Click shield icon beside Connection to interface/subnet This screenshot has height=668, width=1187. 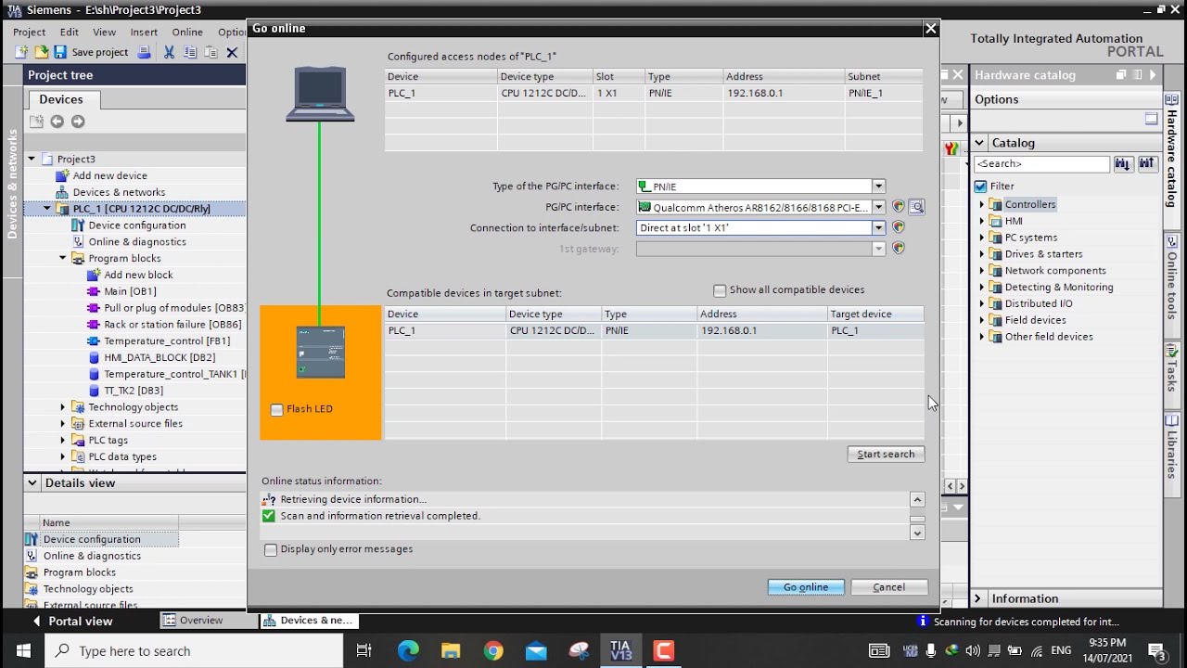click(x=898, y=227)
